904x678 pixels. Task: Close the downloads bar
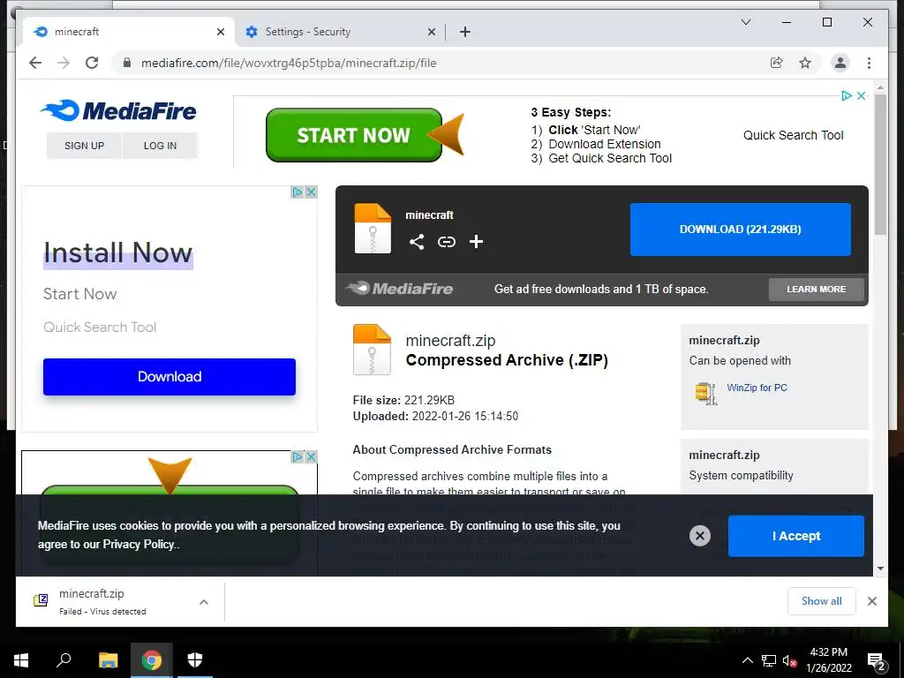pos(871,601)
